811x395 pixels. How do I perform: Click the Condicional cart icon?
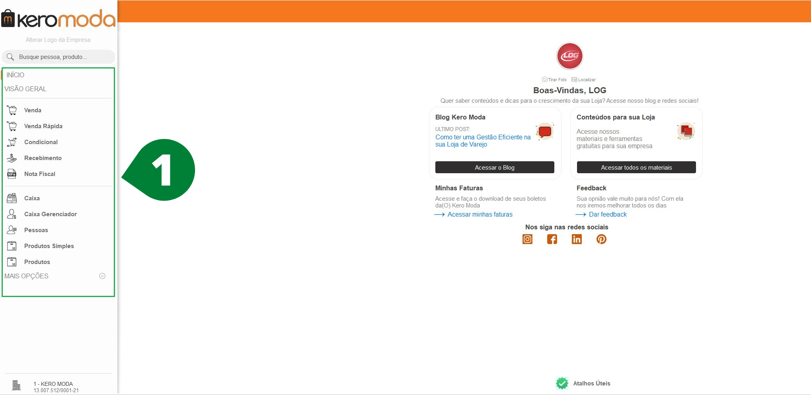pyautogui.click(x=12, y=142)
